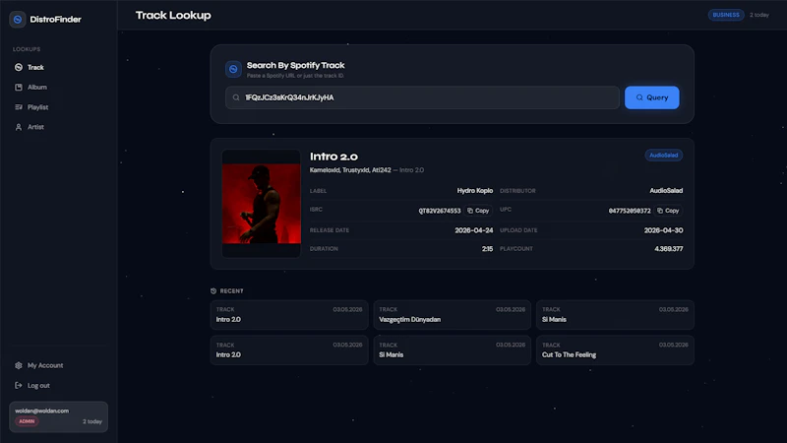Click the playcount 4.369.377
Screen dimensions: 787x443
click(x=669, y=249)
